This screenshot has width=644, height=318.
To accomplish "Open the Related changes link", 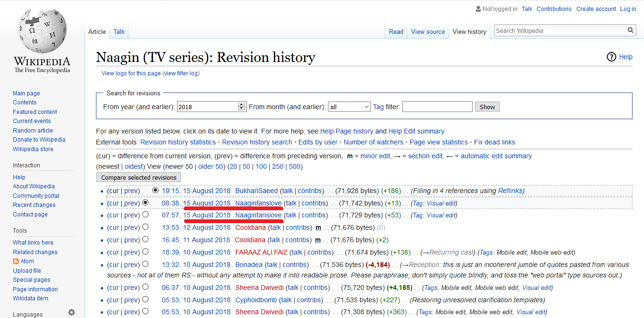I will [35, 252].
